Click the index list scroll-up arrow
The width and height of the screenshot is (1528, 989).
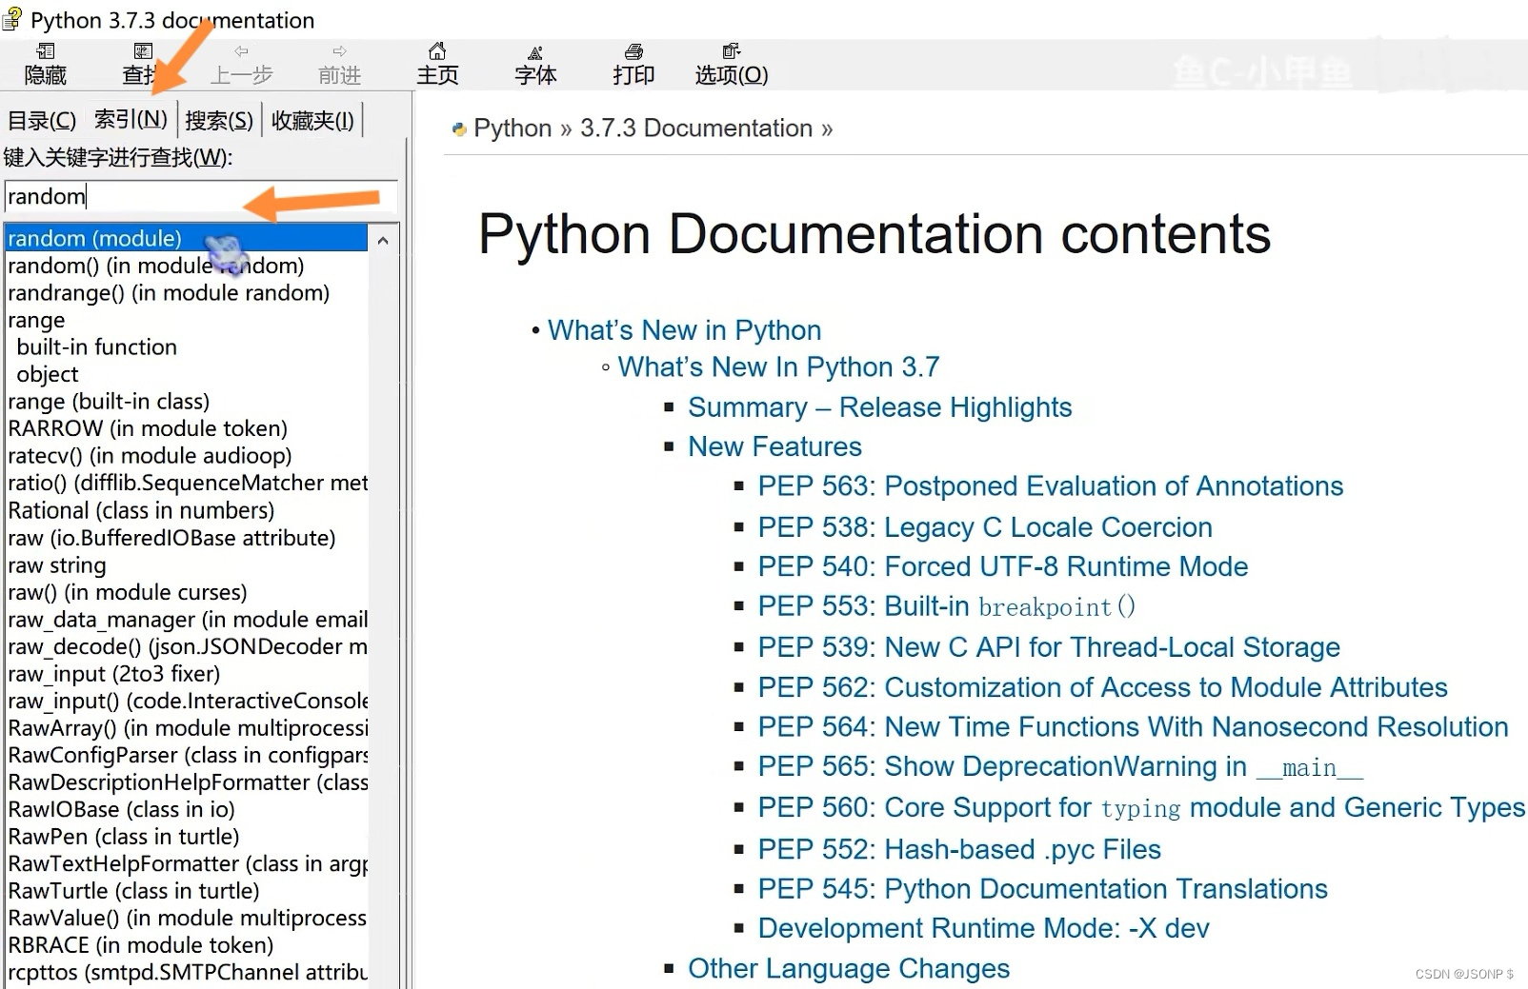click(x=383, y=240)
